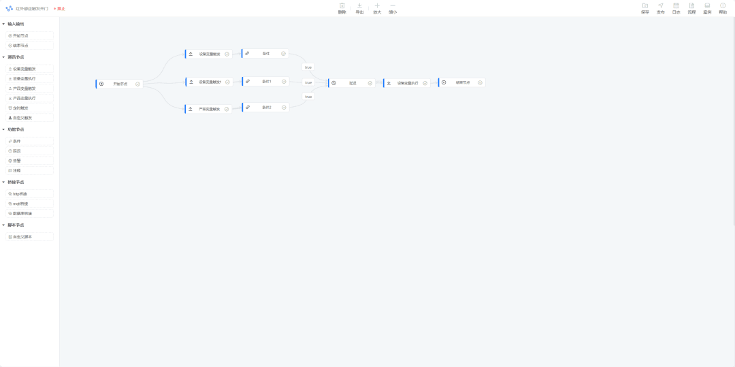
Task: Click the workflow logo icon at top-left
Action: [9, 8]
